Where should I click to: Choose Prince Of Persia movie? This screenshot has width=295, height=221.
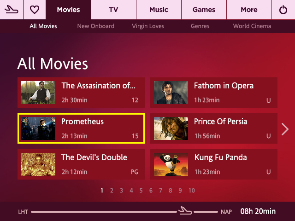click(x=214, y=128)
